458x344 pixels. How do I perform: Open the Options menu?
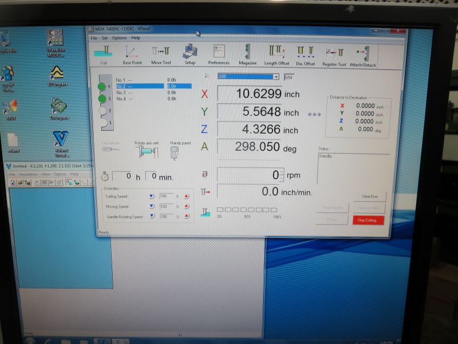pos(119,38)
